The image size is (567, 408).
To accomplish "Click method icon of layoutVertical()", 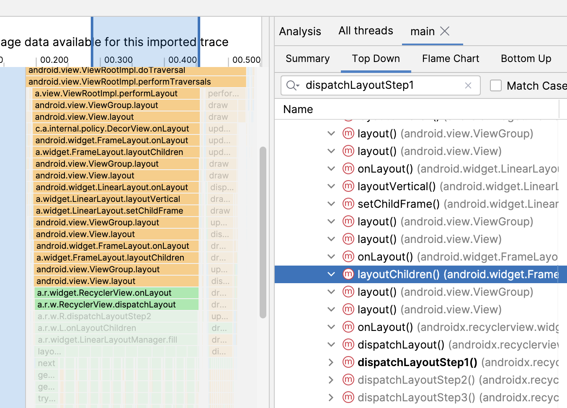I will [348, 186].
